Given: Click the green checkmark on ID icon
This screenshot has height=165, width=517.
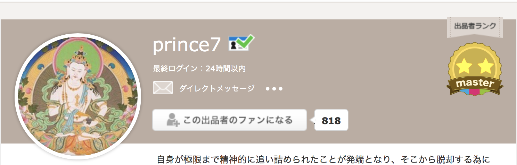Looking at the screenshot, I should pos(246,42).
